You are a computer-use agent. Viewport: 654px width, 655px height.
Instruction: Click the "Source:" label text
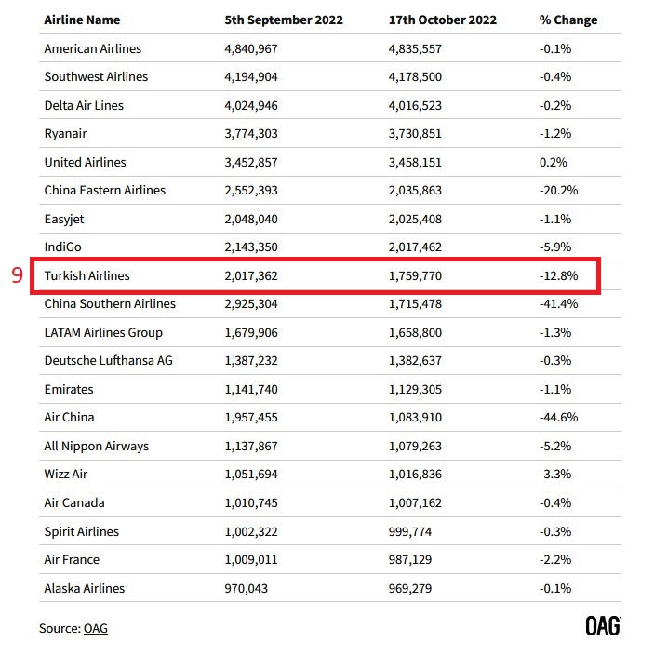click(x=60, y=628)
